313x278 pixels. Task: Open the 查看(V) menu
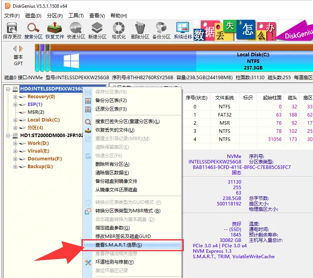(97, 16)
